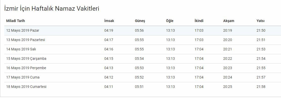Select the 14 Mayıs 2019 Salı row
Screen dimensions: 281x98
pyautogui.click(x=143, y=49)
